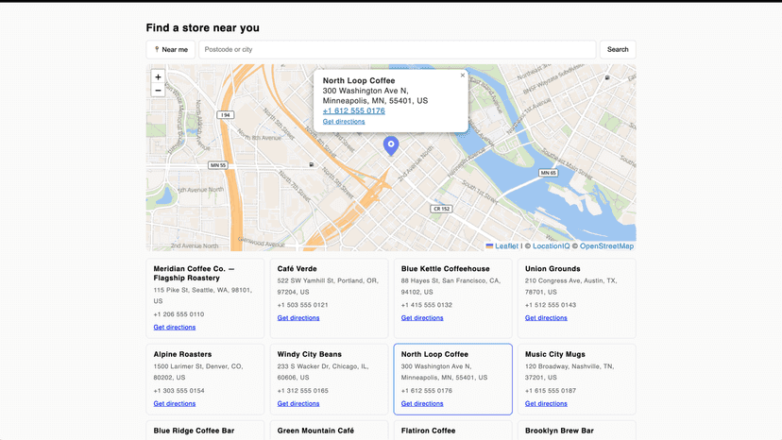
Task: Get directions to Blue Kettle Coffeehouse
Action: [422, 318]
